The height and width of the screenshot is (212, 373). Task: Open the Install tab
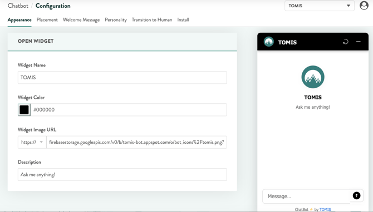[183, 20]
